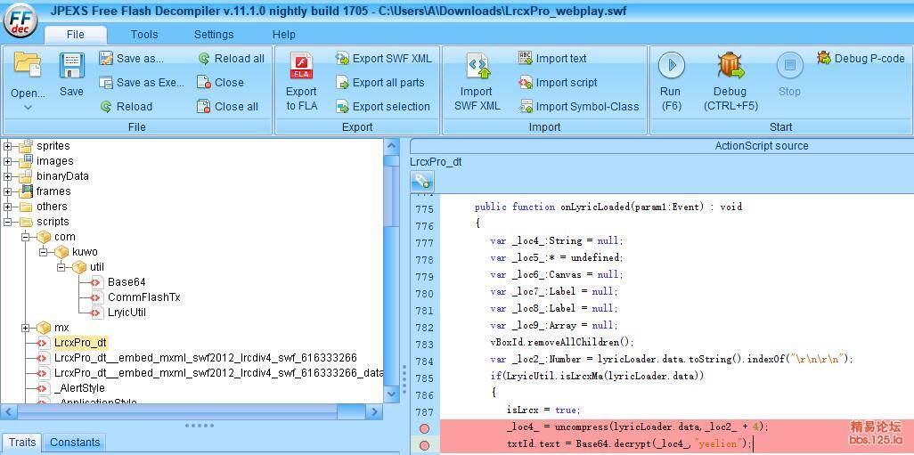Expand the images folder node
This screenshot has height=455, width=914.
8,161
